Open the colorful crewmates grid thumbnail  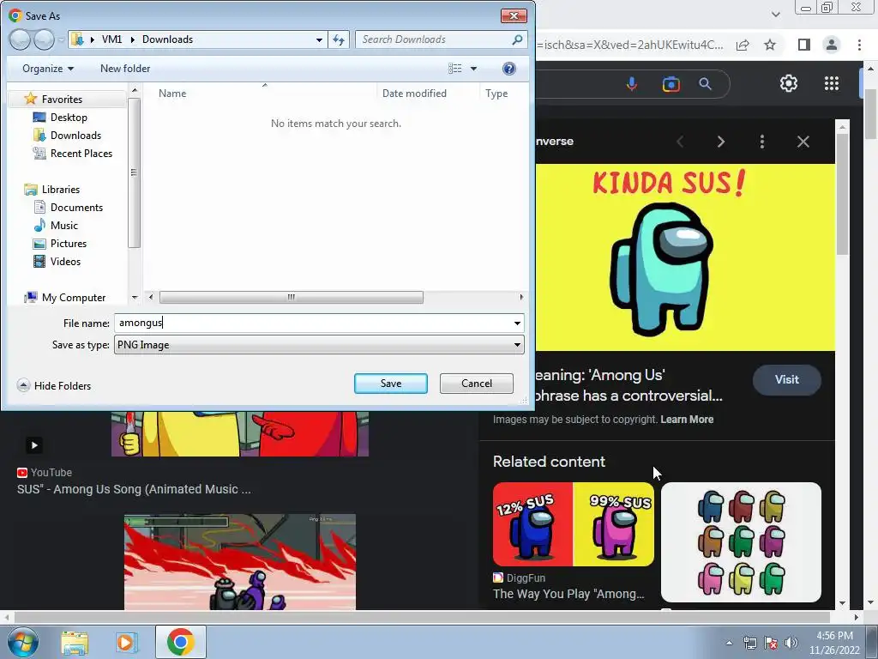coord(741,542)
